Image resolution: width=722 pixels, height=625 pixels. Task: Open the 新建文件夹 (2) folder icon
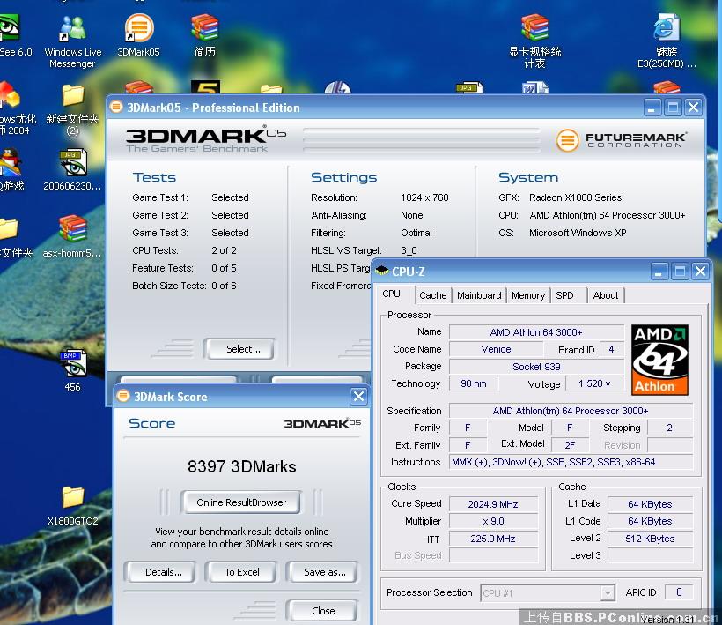72,95
